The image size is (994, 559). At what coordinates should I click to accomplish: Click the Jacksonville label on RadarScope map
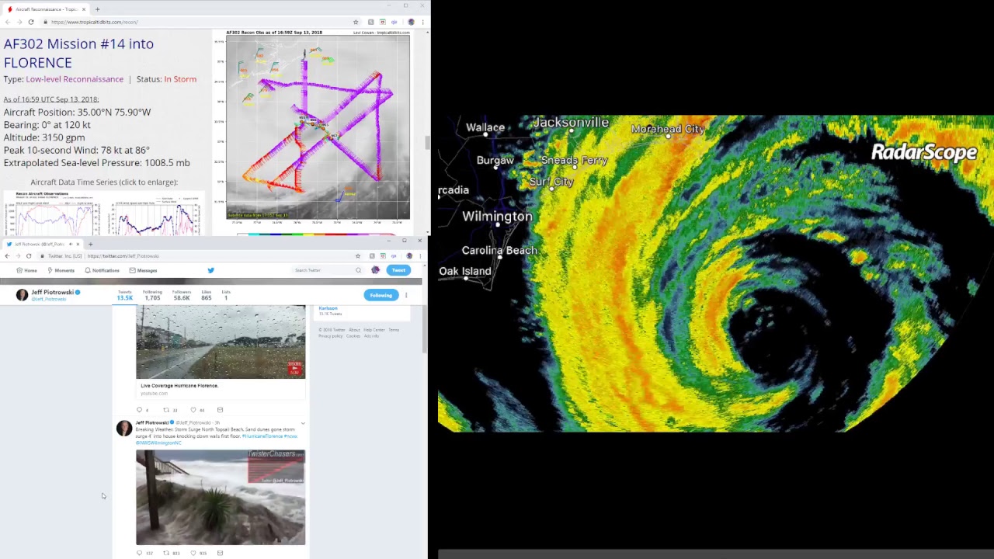point(571,123)
